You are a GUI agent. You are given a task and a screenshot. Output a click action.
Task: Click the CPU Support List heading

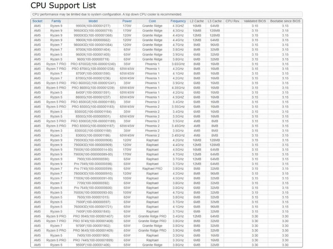(x=63, y=5)
